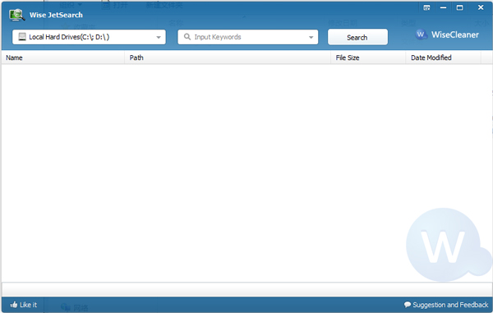
Task: Click the thumbs-up Like it icon
Action: pos(13,305)
